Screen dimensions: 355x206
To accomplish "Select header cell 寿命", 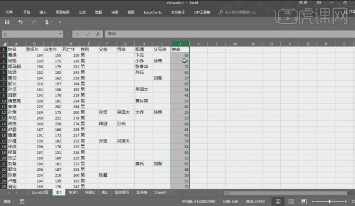I will pos(180,49).
